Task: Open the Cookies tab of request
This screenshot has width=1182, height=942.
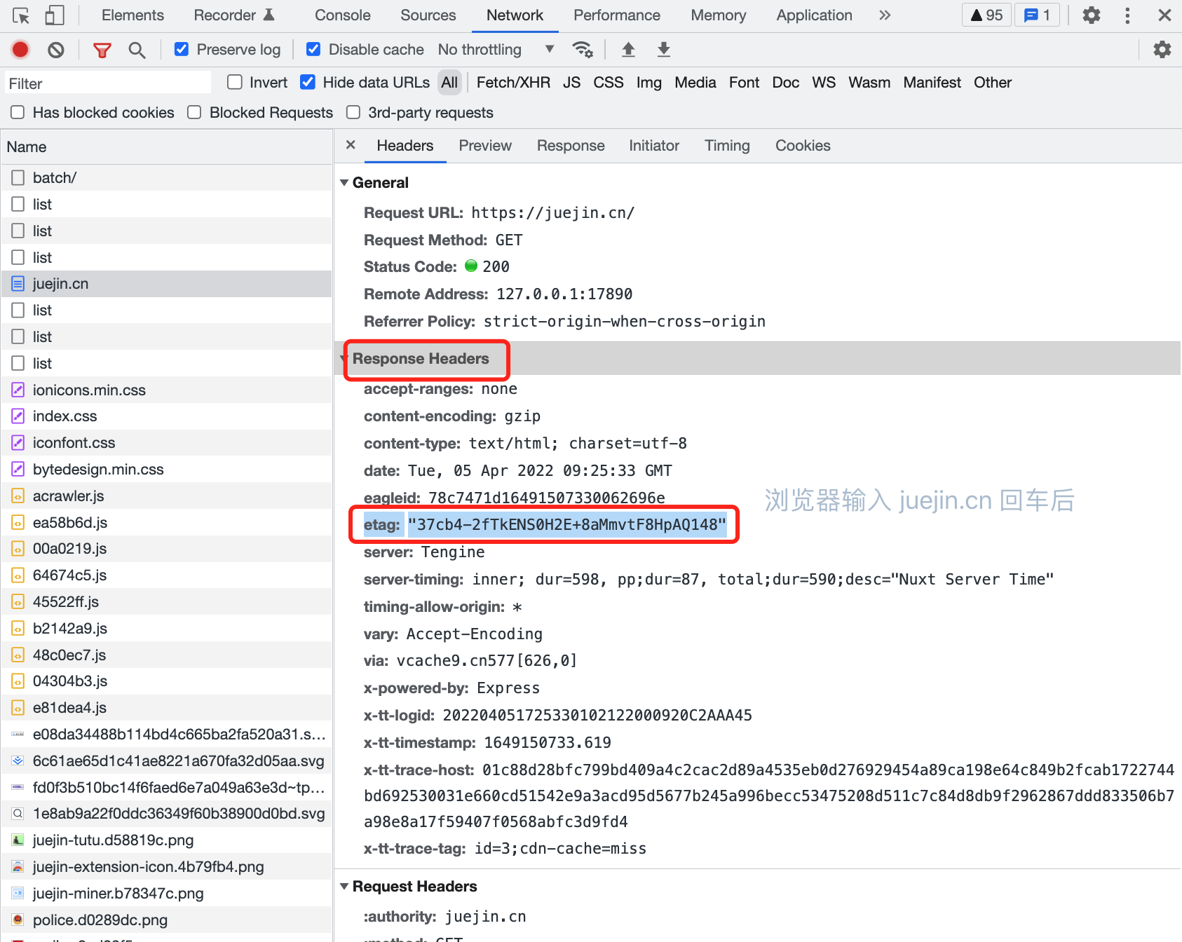Action: (x=803, y=145)
